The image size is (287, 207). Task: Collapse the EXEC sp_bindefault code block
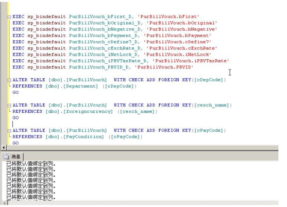tap(9, 17)
